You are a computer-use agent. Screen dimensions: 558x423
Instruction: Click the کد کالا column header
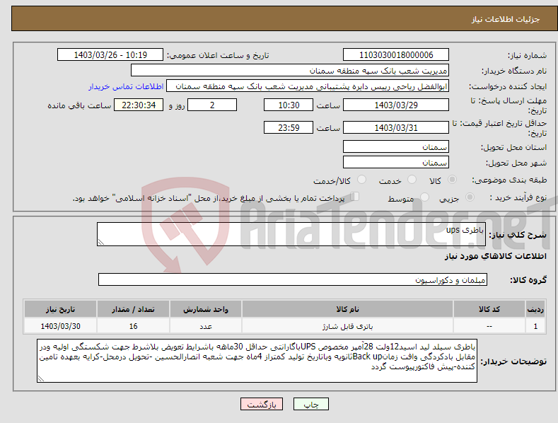tap(489, 309)
